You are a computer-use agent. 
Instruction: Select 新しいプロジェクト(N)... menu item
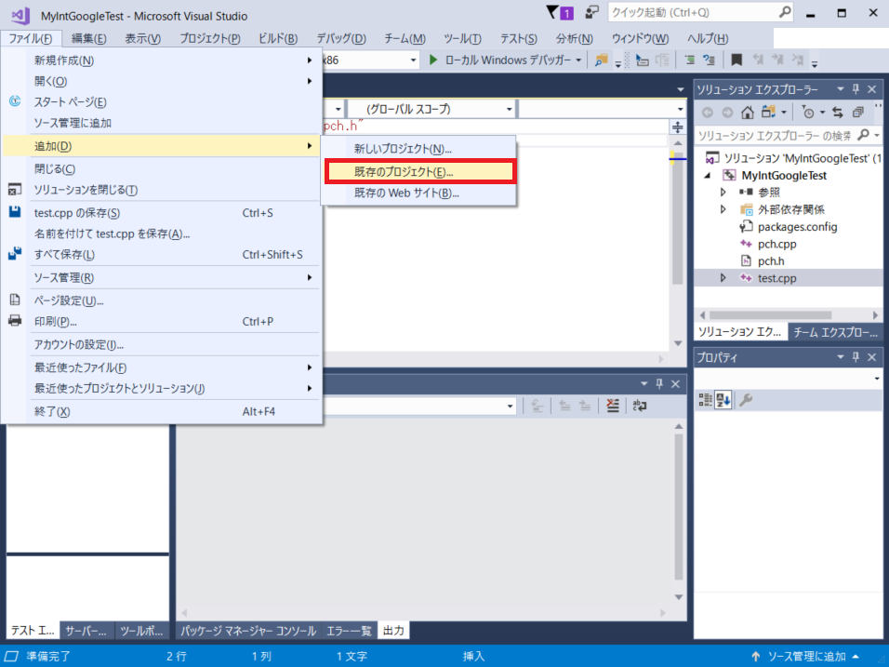419,149
